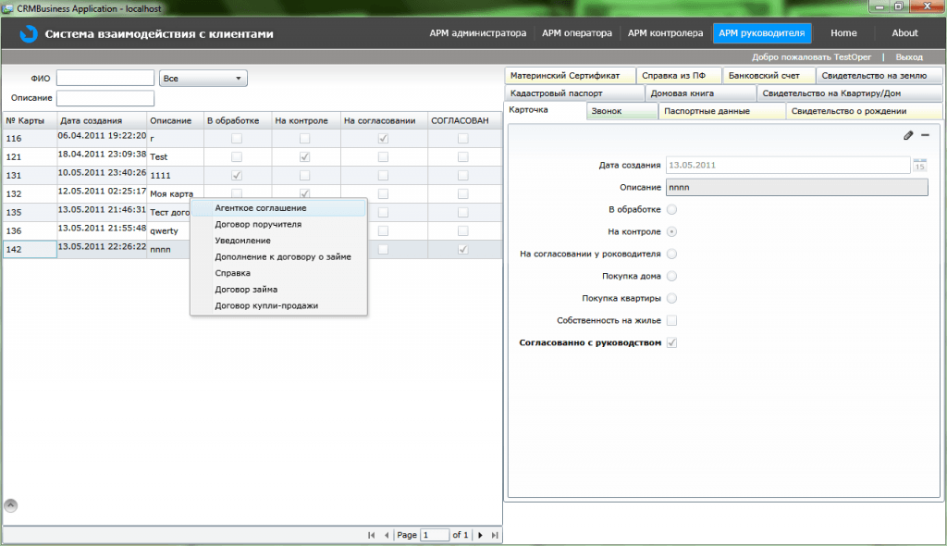Choose Уведомление from the context menu
947x546 pixels.
point(278,241)
